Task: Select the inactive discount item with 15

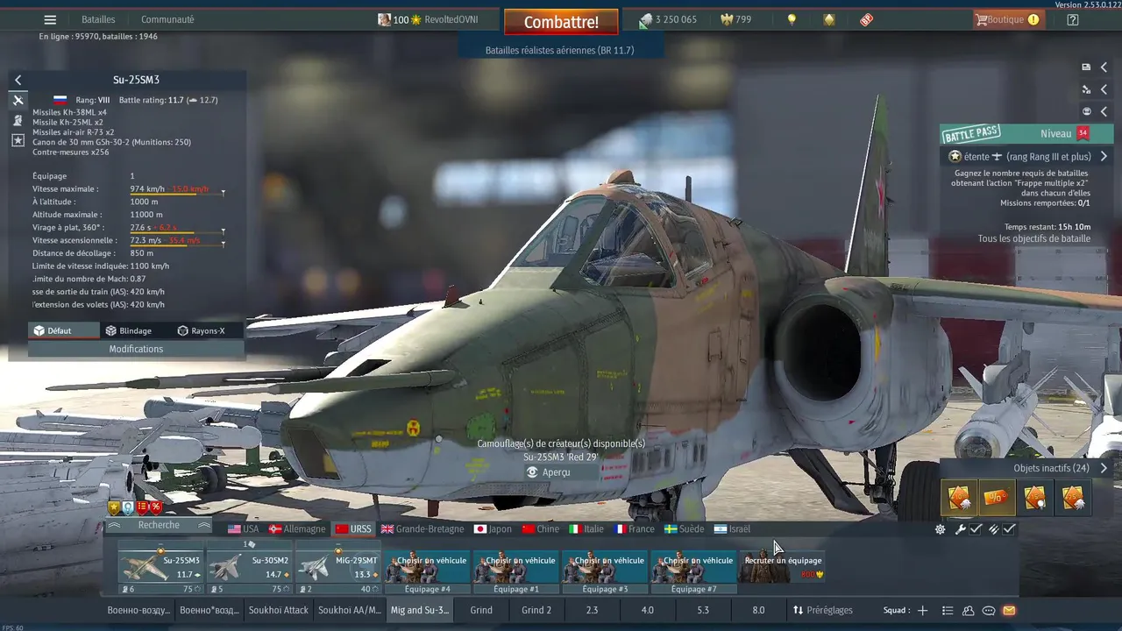Action: point(1035,499)
